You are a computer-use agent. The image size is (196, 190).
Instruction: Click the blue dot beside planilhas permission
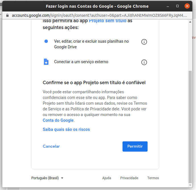point(46,41)
